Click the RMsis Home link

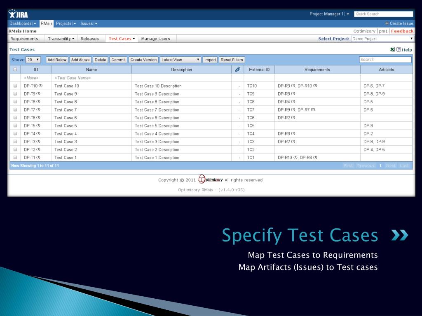click(22, 31)
